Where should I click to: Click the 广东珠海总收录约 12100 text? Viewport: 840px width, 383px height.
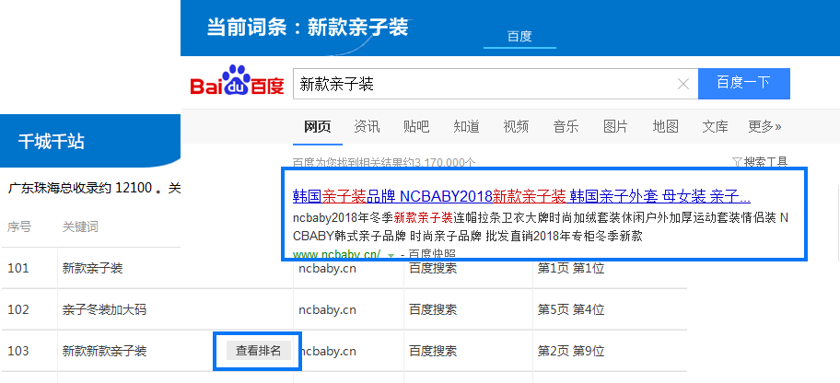[80, 189]
